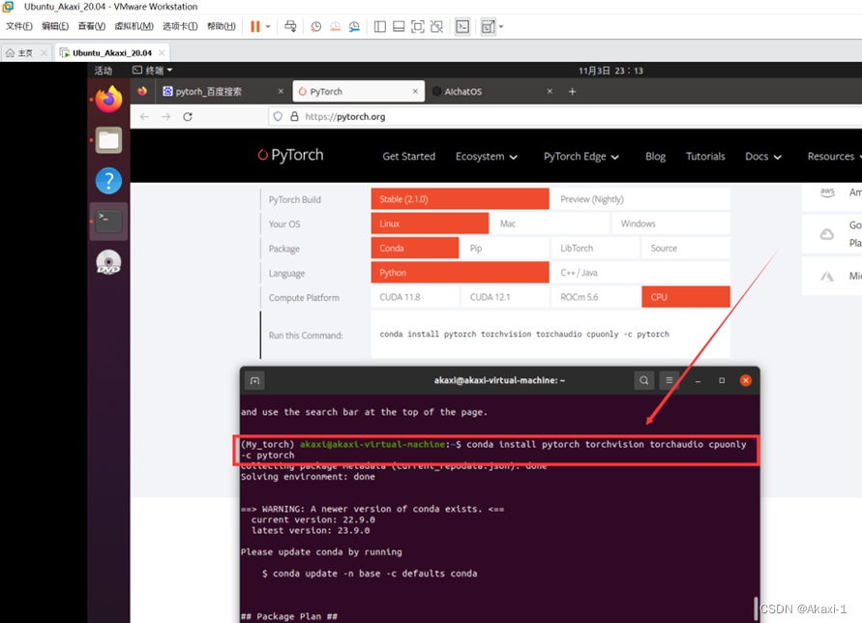Open Files from the Ubuntu dock
The width and height of the screenshot is (862, 623).
(x=109, y=140)
